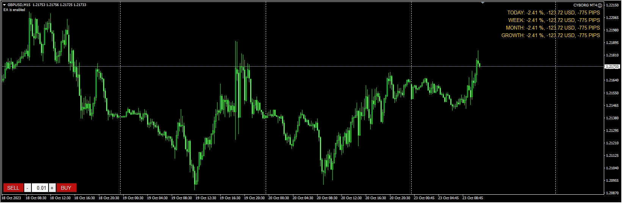
Task: Click the GROWTH: -2.41 % statistics line
Action: pyautogui.click(x=551, y=35)
